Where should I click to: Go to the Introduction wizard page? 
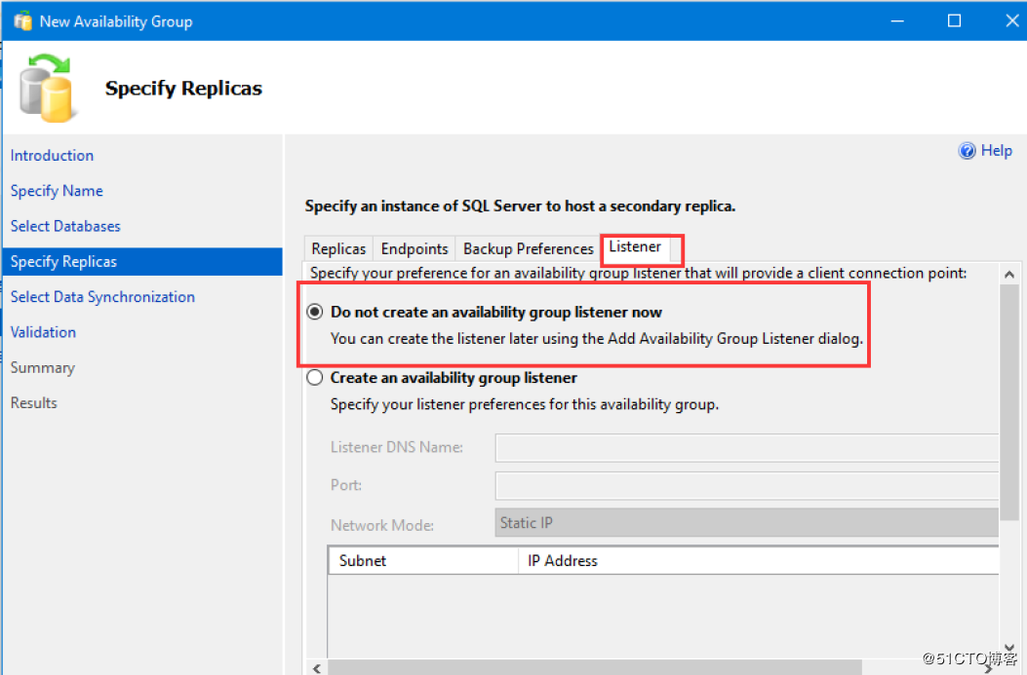(52, 156)
